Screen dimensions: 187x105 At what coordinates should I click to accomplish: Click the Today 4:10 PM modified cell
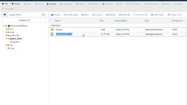(x=122, y=34)
